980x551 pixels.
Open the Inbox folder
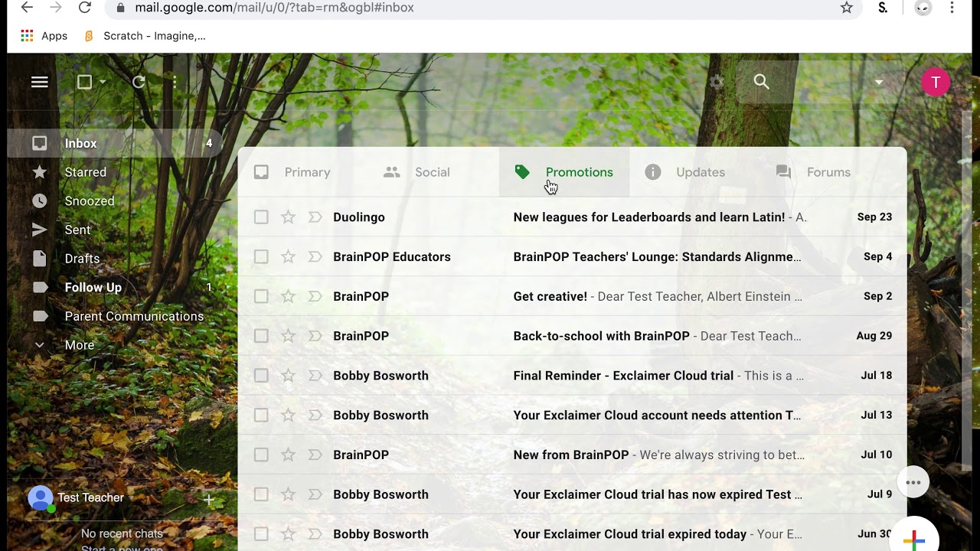[115, 144]
